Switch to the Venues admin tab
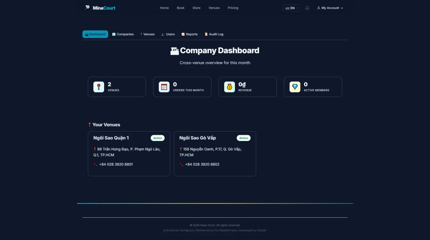 point(147,34)
